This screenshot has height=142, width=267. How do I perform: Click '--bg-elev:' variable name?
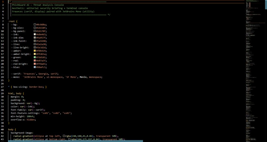pyautogui.click(x=17, y=28)
